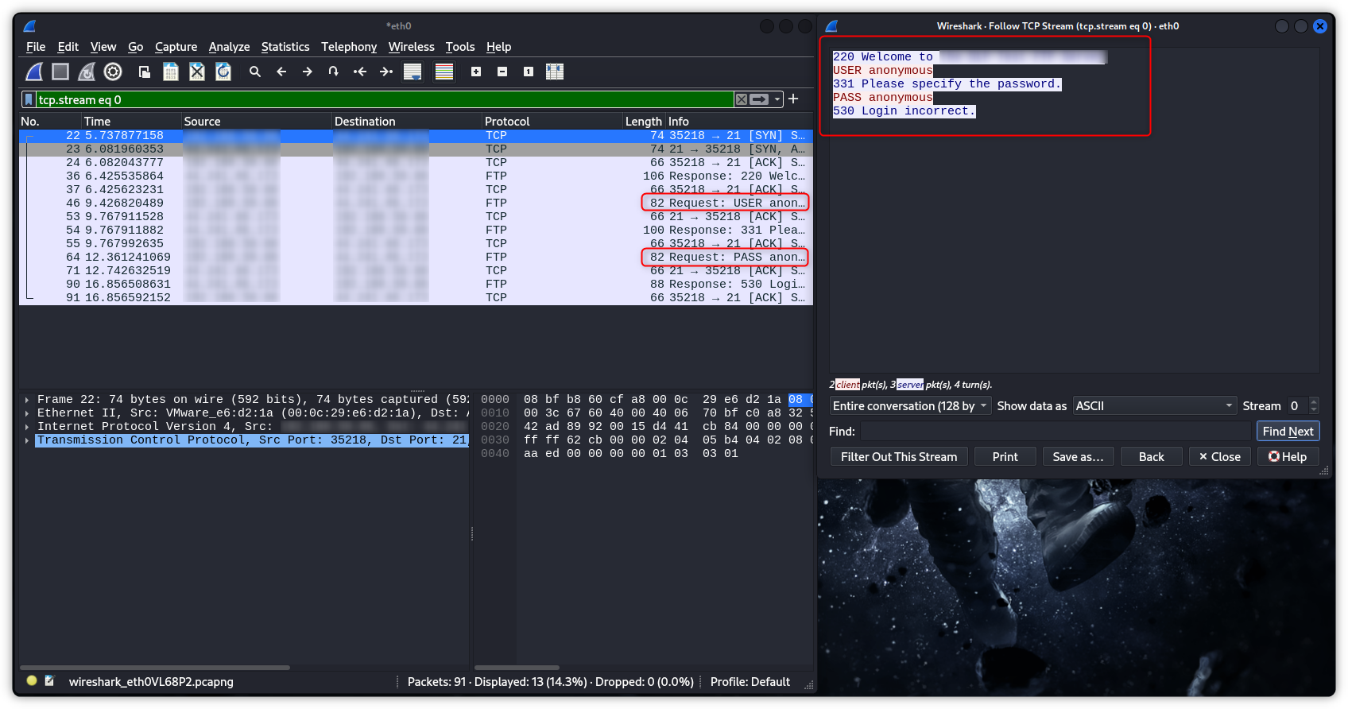Screen dimensions: 1348x709
Task: Close the capture file icon
Action: (197, 72)
